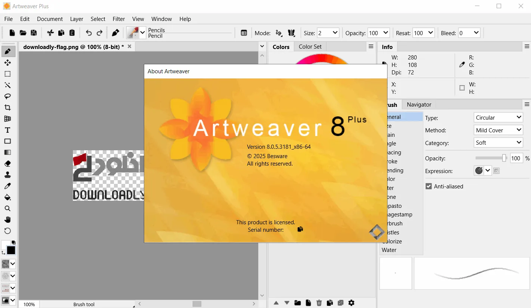Open brush editor panel icon in toolbar
531x308 pixels.
244,33
